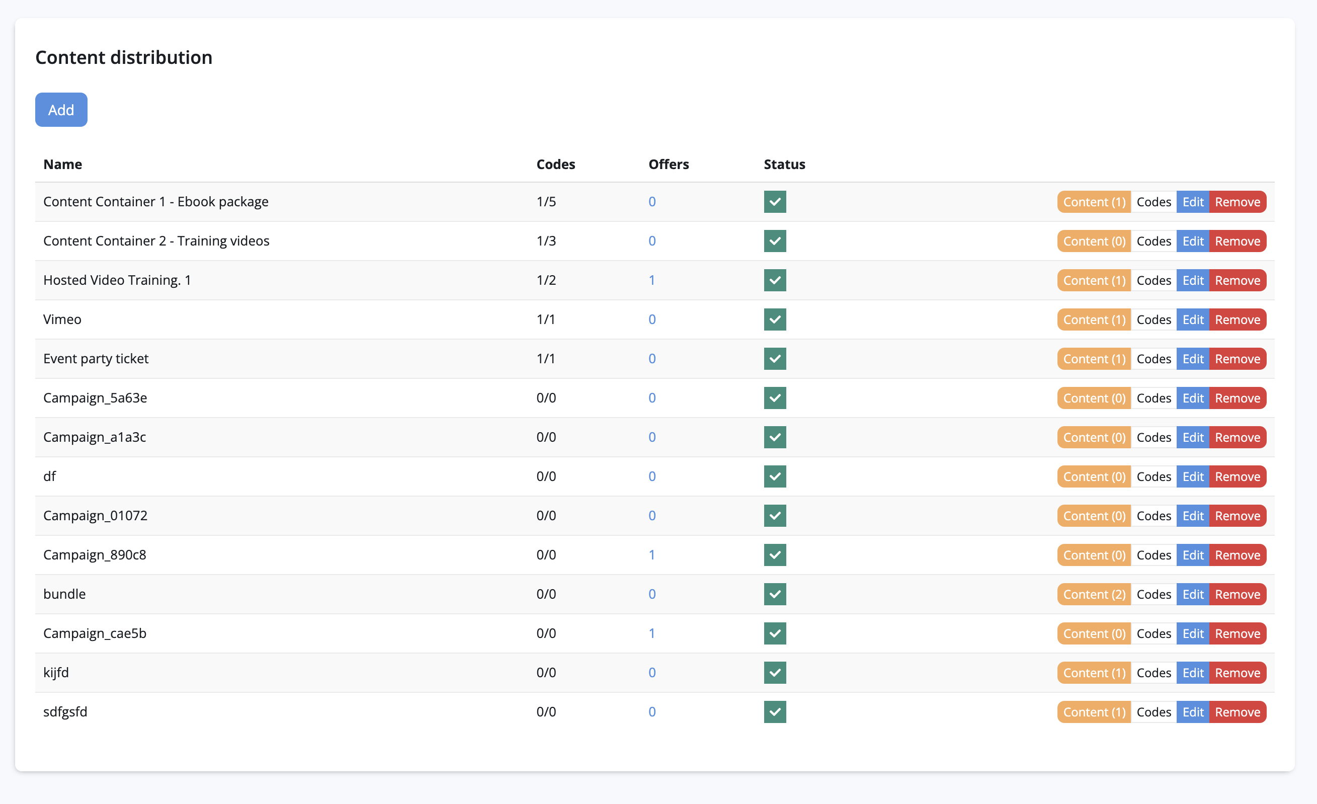The width and height of the screenshot is (1317, 804).
Task: Toggle status checkbox for Vimeo row
Action: tap(775, 319)
